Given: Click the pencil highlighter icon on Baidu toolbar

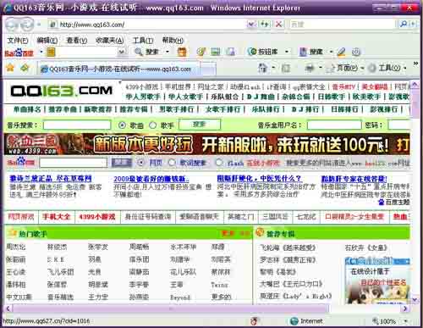Looking at the screenshot, I should pyautogui.click(x=341, y=52).
